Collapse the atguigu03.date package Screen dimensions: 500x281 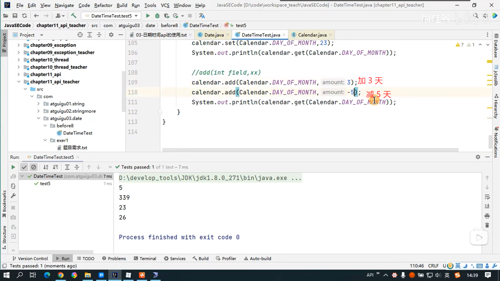(39, 118)
